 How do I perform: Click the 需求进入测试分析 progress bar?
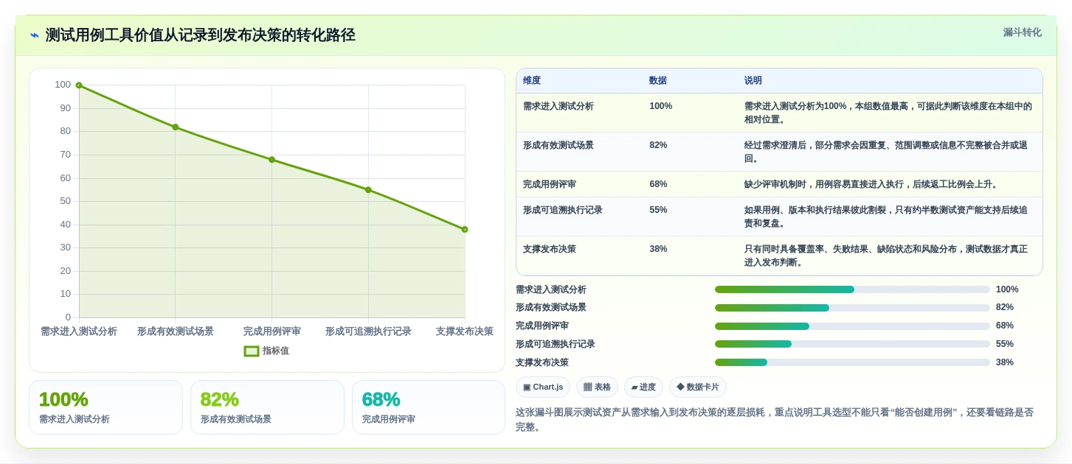(x=852, y=289)
